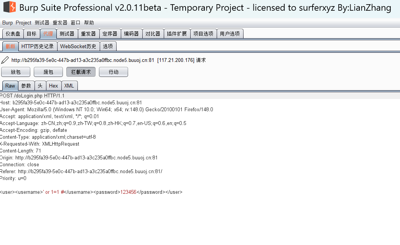
Task: Switch to the 仪表盘 tab
Action: [x=13, y=34]
